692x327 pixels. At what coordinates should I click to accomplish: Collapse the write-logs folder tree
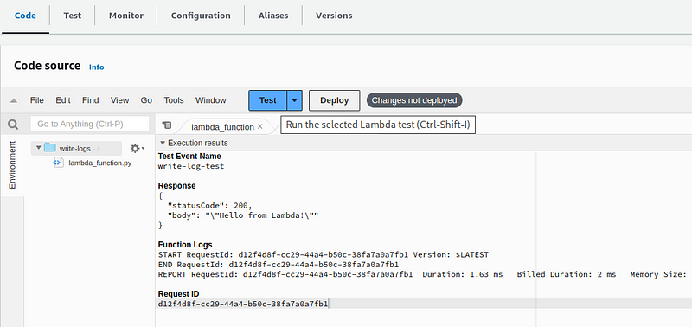click(x=38, y=148)
